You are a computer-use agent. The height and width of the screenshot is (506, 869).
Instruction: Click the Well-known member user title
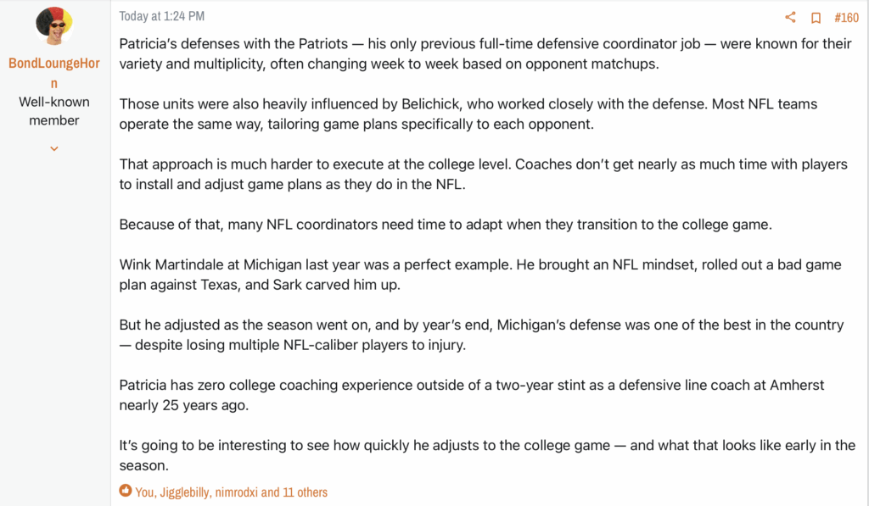pos(53,111)
